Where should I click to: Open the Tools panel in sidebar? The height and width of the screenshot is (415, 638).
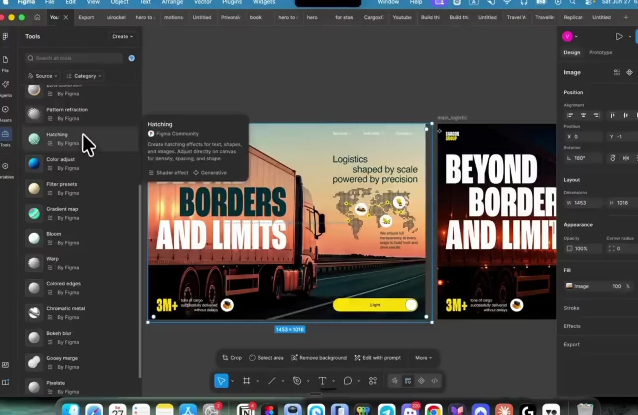(x=5, y=138)
